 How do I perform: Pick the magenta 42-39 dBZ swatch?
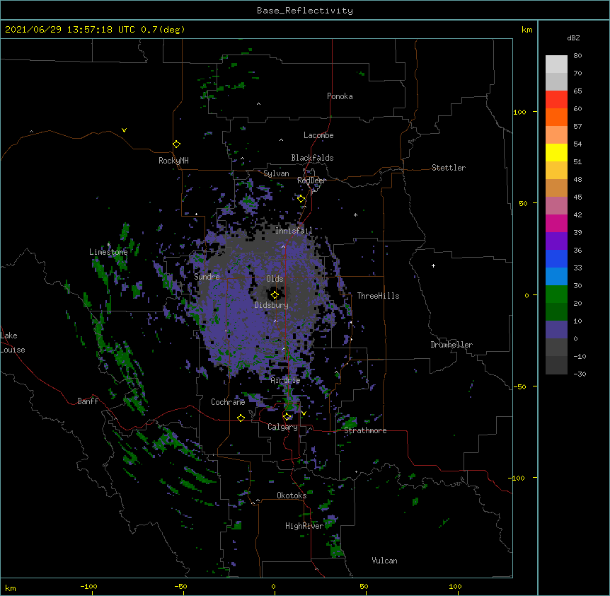click(556, 223)
